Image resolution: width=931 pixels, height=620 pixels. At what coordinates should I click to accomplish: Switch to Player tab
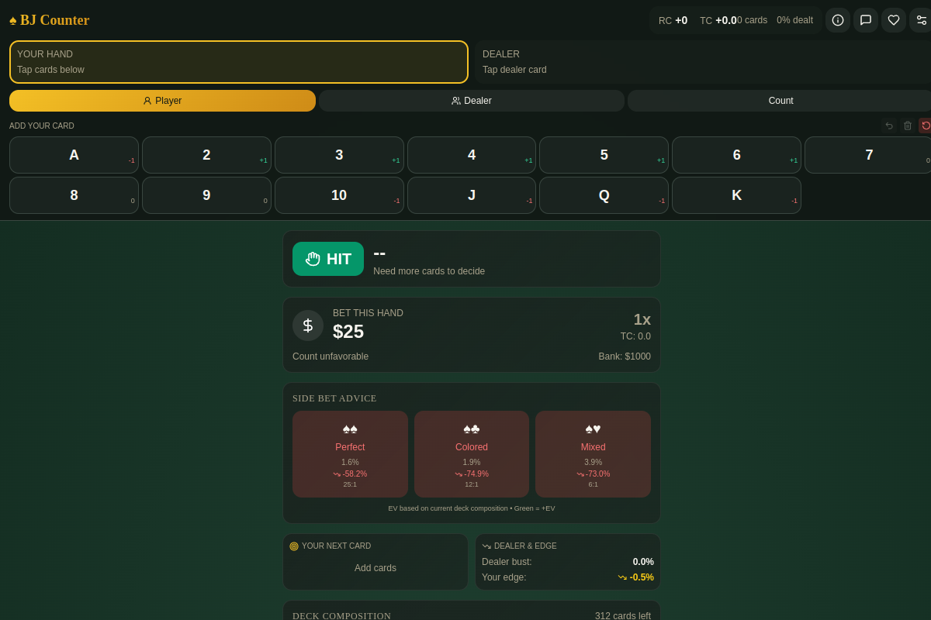coord(162,101)
